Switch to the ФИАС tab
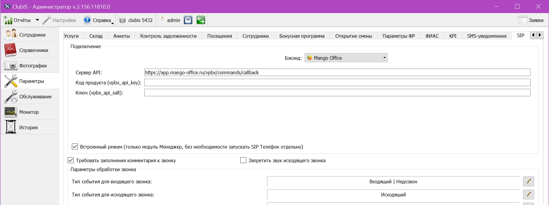The image size is (549, 205). 432,36
